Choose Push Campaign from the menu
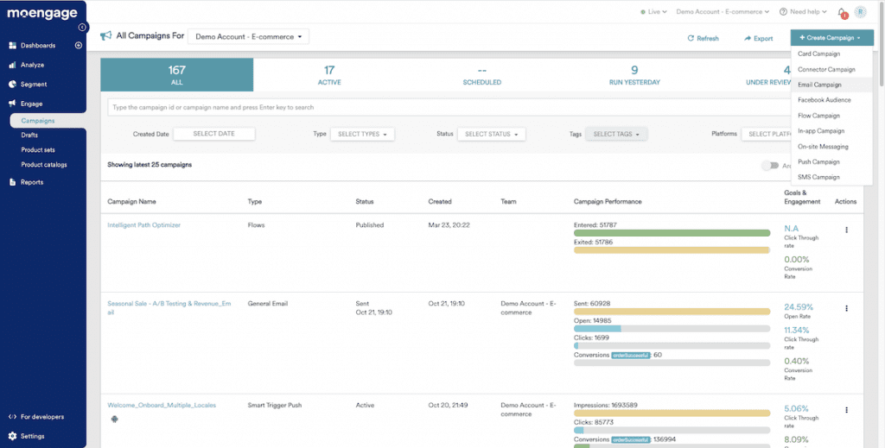Viewport: 885px width, 448px height. coord(832,161)
